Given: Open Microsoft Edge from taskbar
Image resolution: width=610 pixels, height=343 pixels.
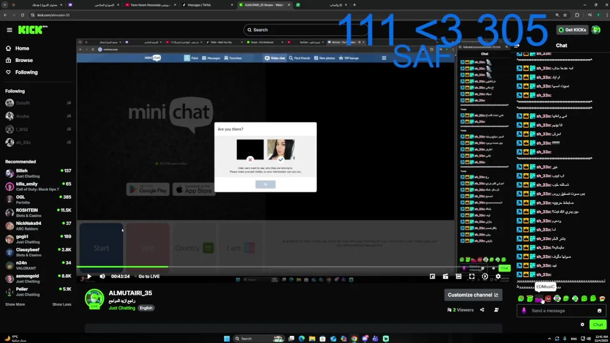Looking at the screenshot, I should coord(302,339).
